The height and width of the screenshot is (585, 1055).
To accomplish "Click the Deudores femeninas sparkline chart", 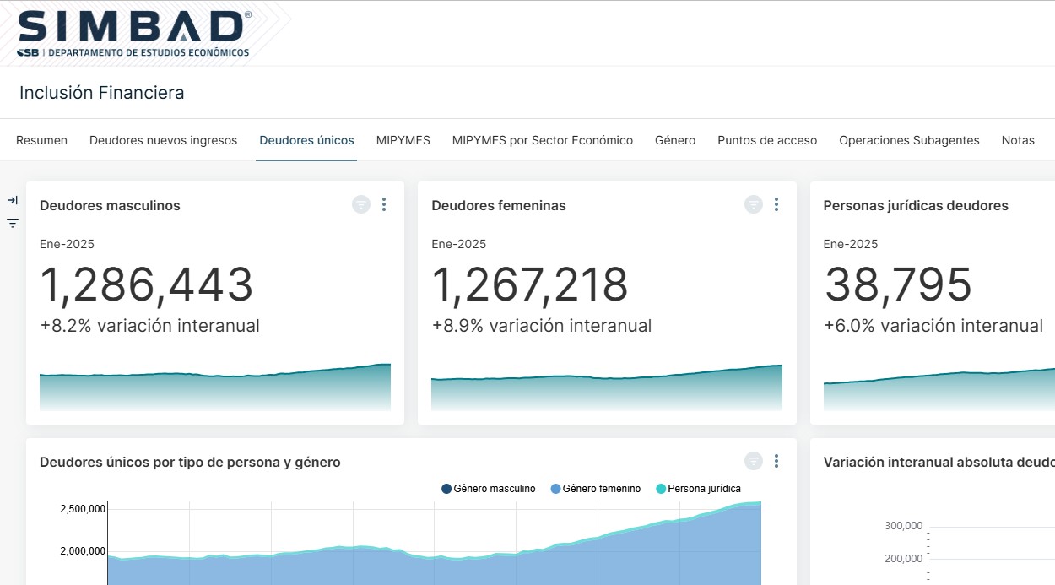I will (607, 388).
